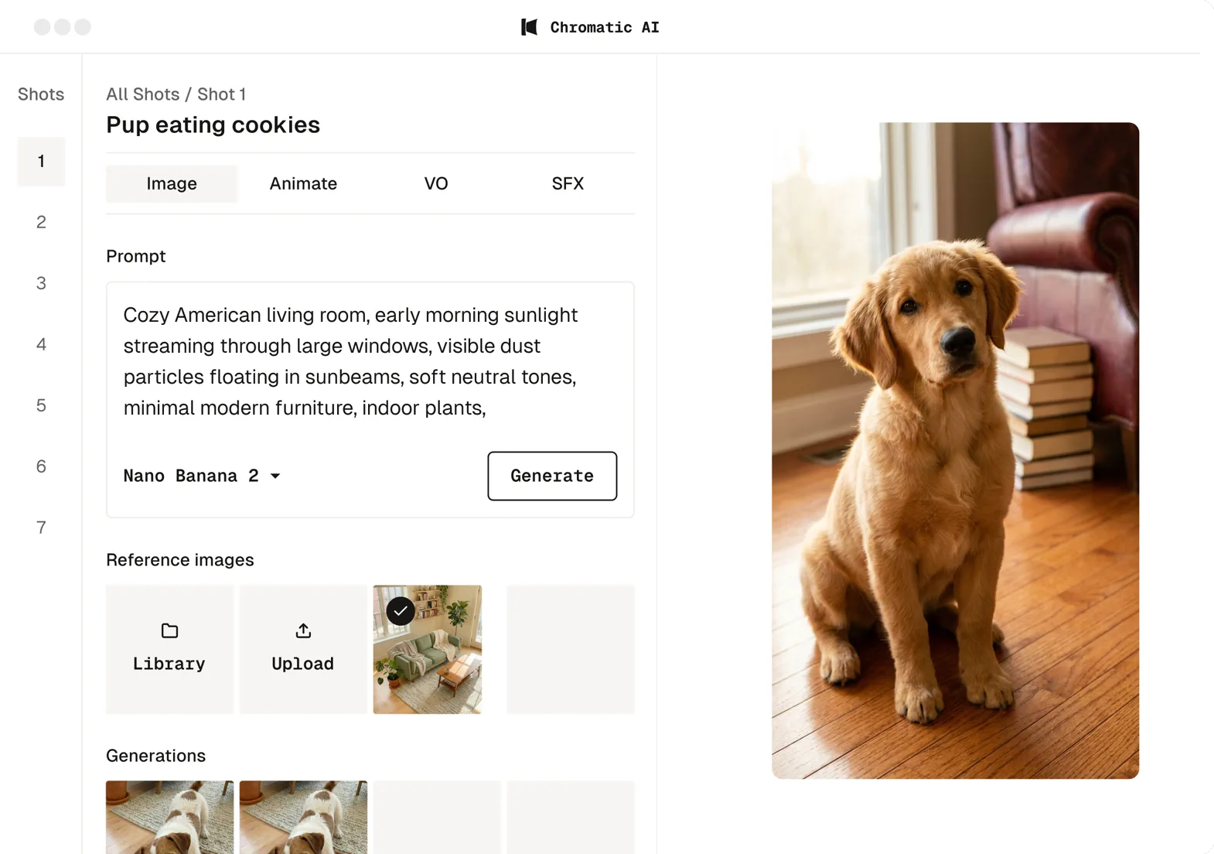Image resolution: width=1214 pixels, height=854 pixels.
Task: Jump to shot 5 in Shots list
Action: click(x=41, y=405)
